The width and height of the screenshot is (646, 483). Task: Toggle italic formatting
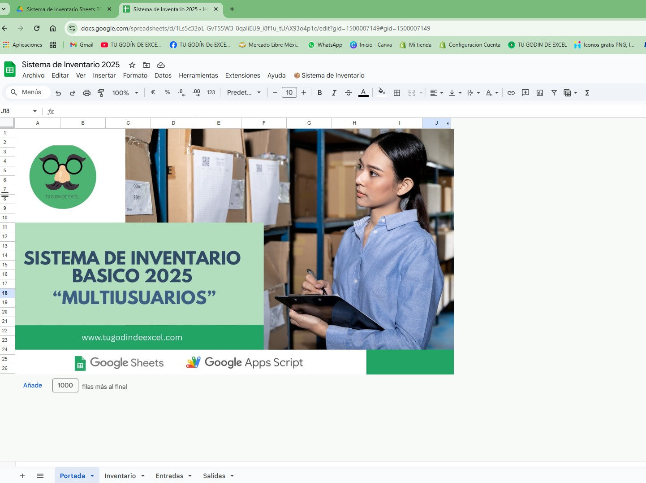coord(334,93)
